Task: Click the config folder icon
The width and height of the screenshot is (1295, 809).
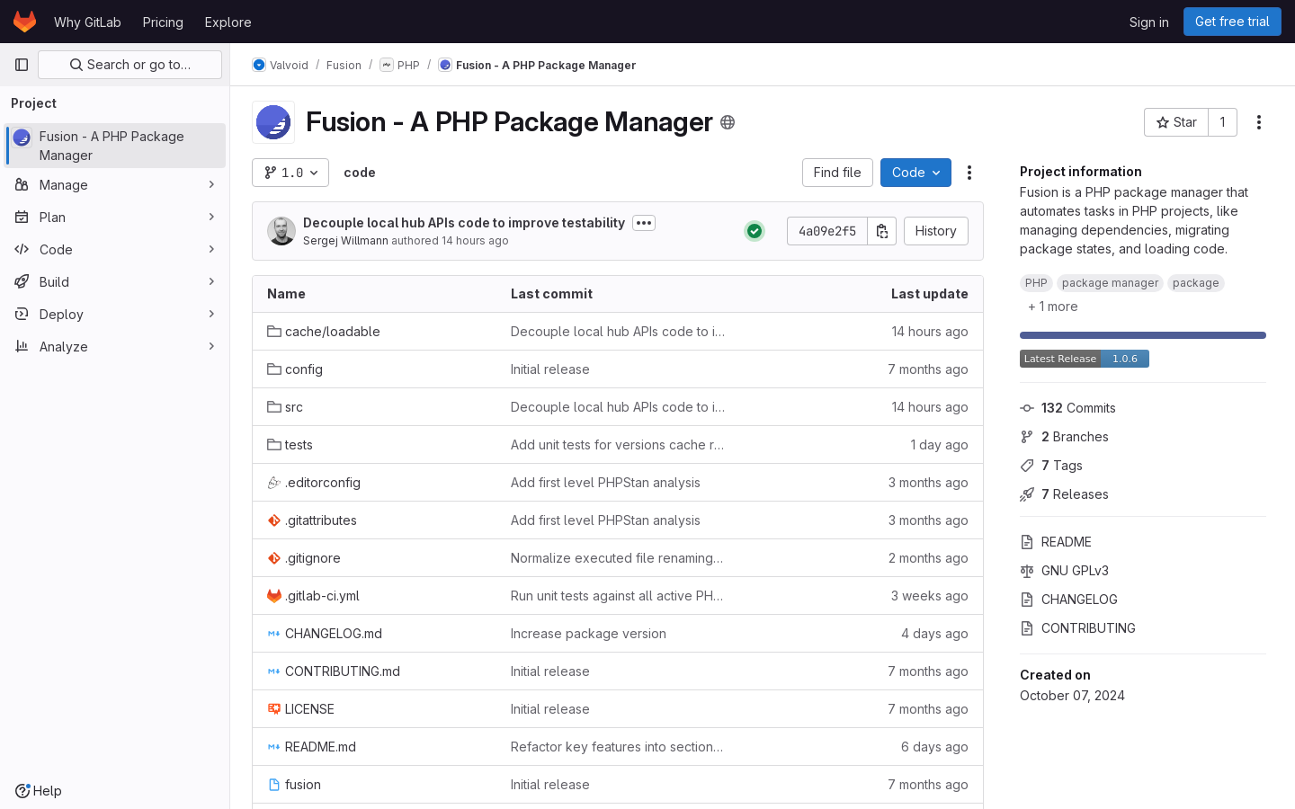Action: click(x=274, y=369)
